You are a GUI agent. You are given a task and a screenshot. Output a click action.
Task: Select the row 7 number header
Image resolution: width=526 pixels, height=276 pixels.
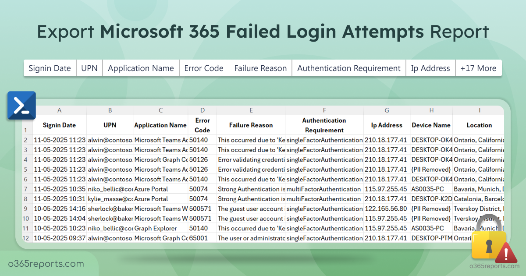click(x=26, y=189)
